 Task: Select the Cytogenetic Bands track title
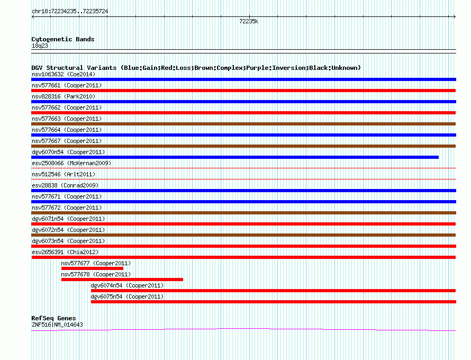63,39
